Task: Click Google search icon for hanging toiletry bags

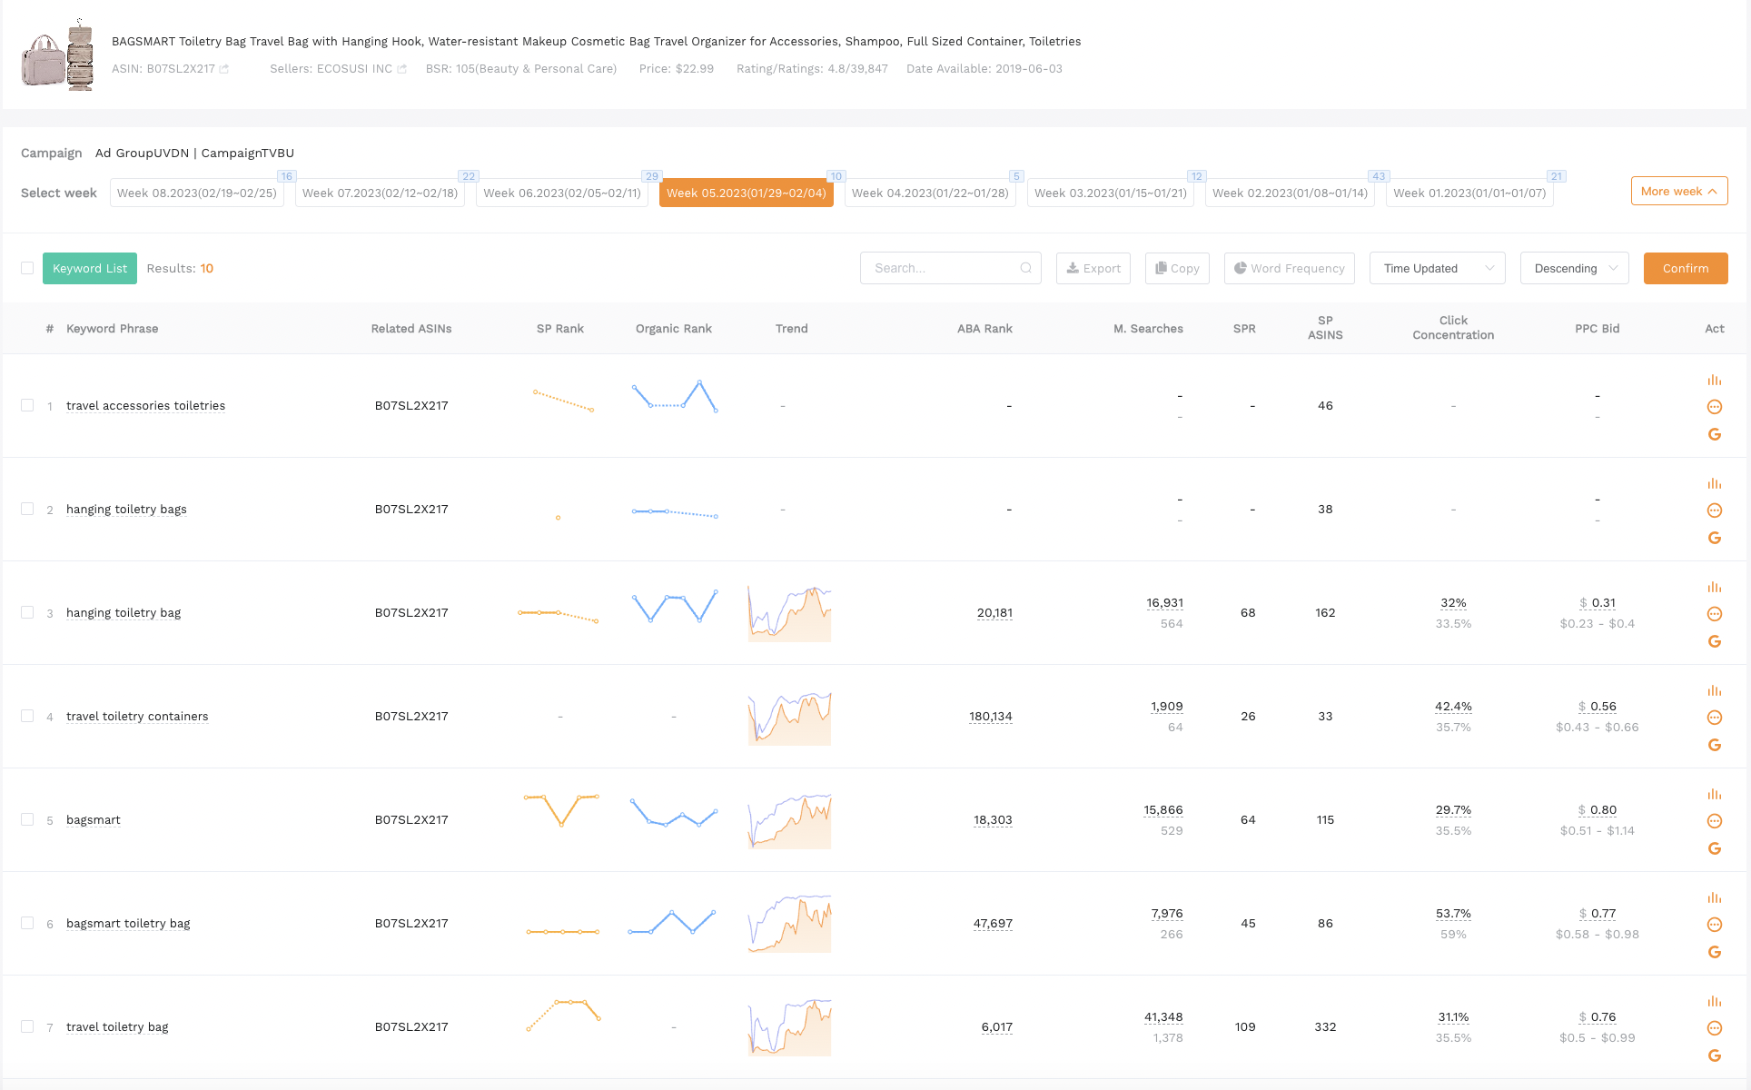Action: (1715, 538)
